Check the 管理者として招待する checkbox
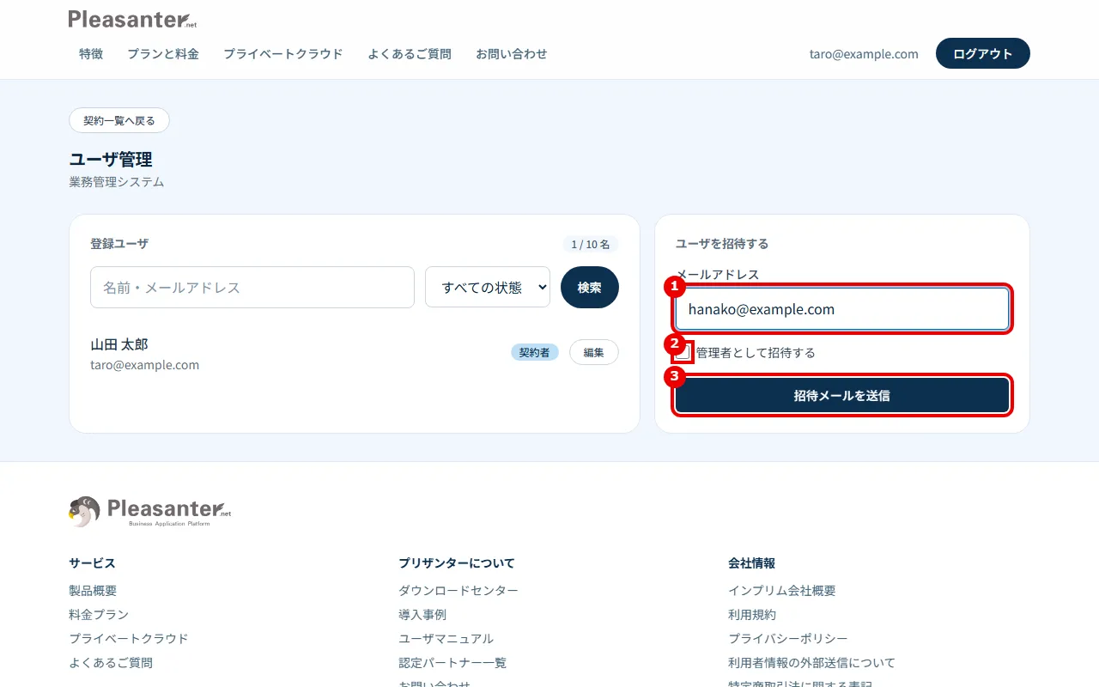Image resolution: width=1099 pixels, height=687 pixels. 683,352
